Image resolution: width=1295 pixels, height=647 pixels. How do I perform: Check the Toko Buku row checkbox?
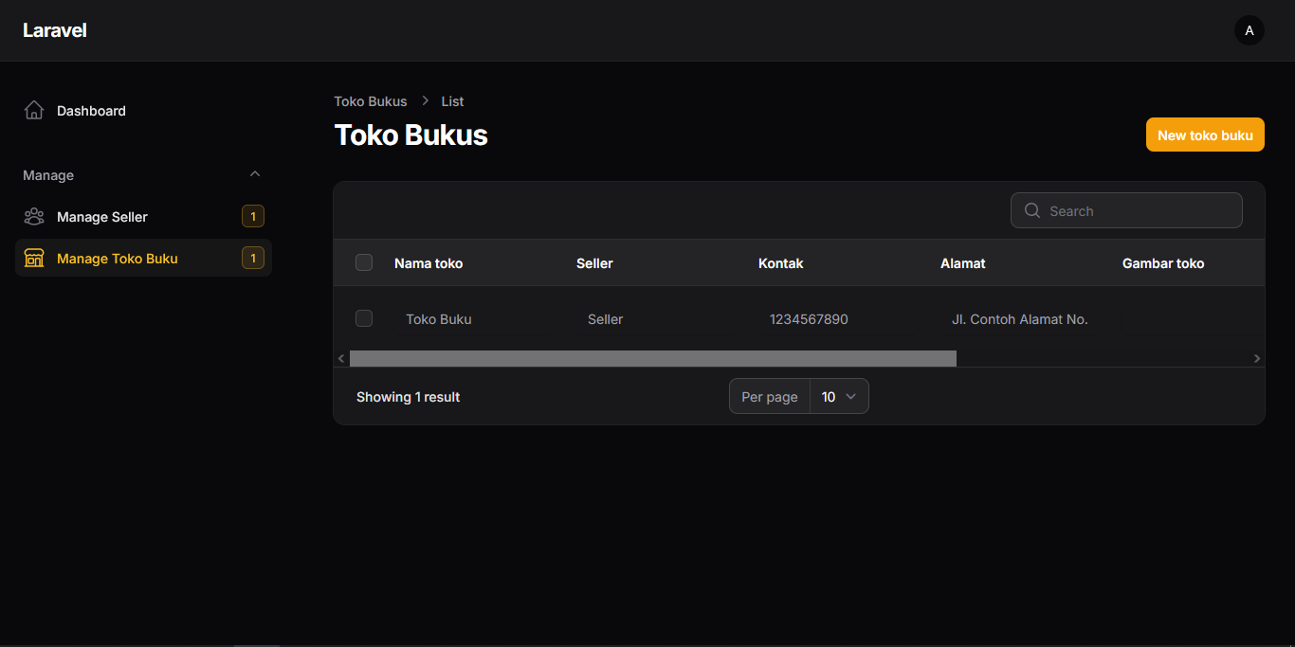point(364,318)
